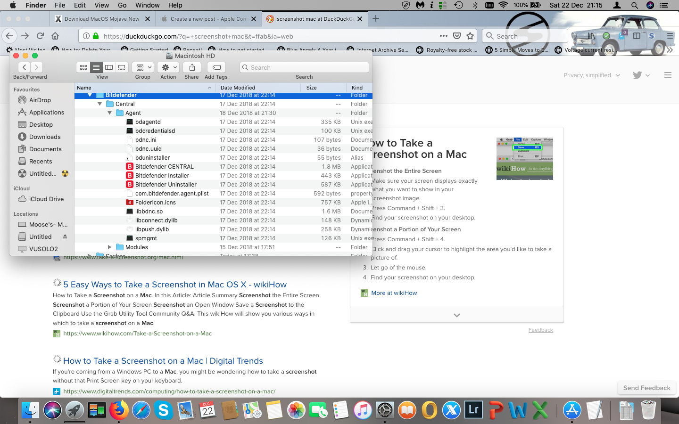Select the Bitdefender Uninstaller row
679x424 pixels.
(x=224, y=185)
